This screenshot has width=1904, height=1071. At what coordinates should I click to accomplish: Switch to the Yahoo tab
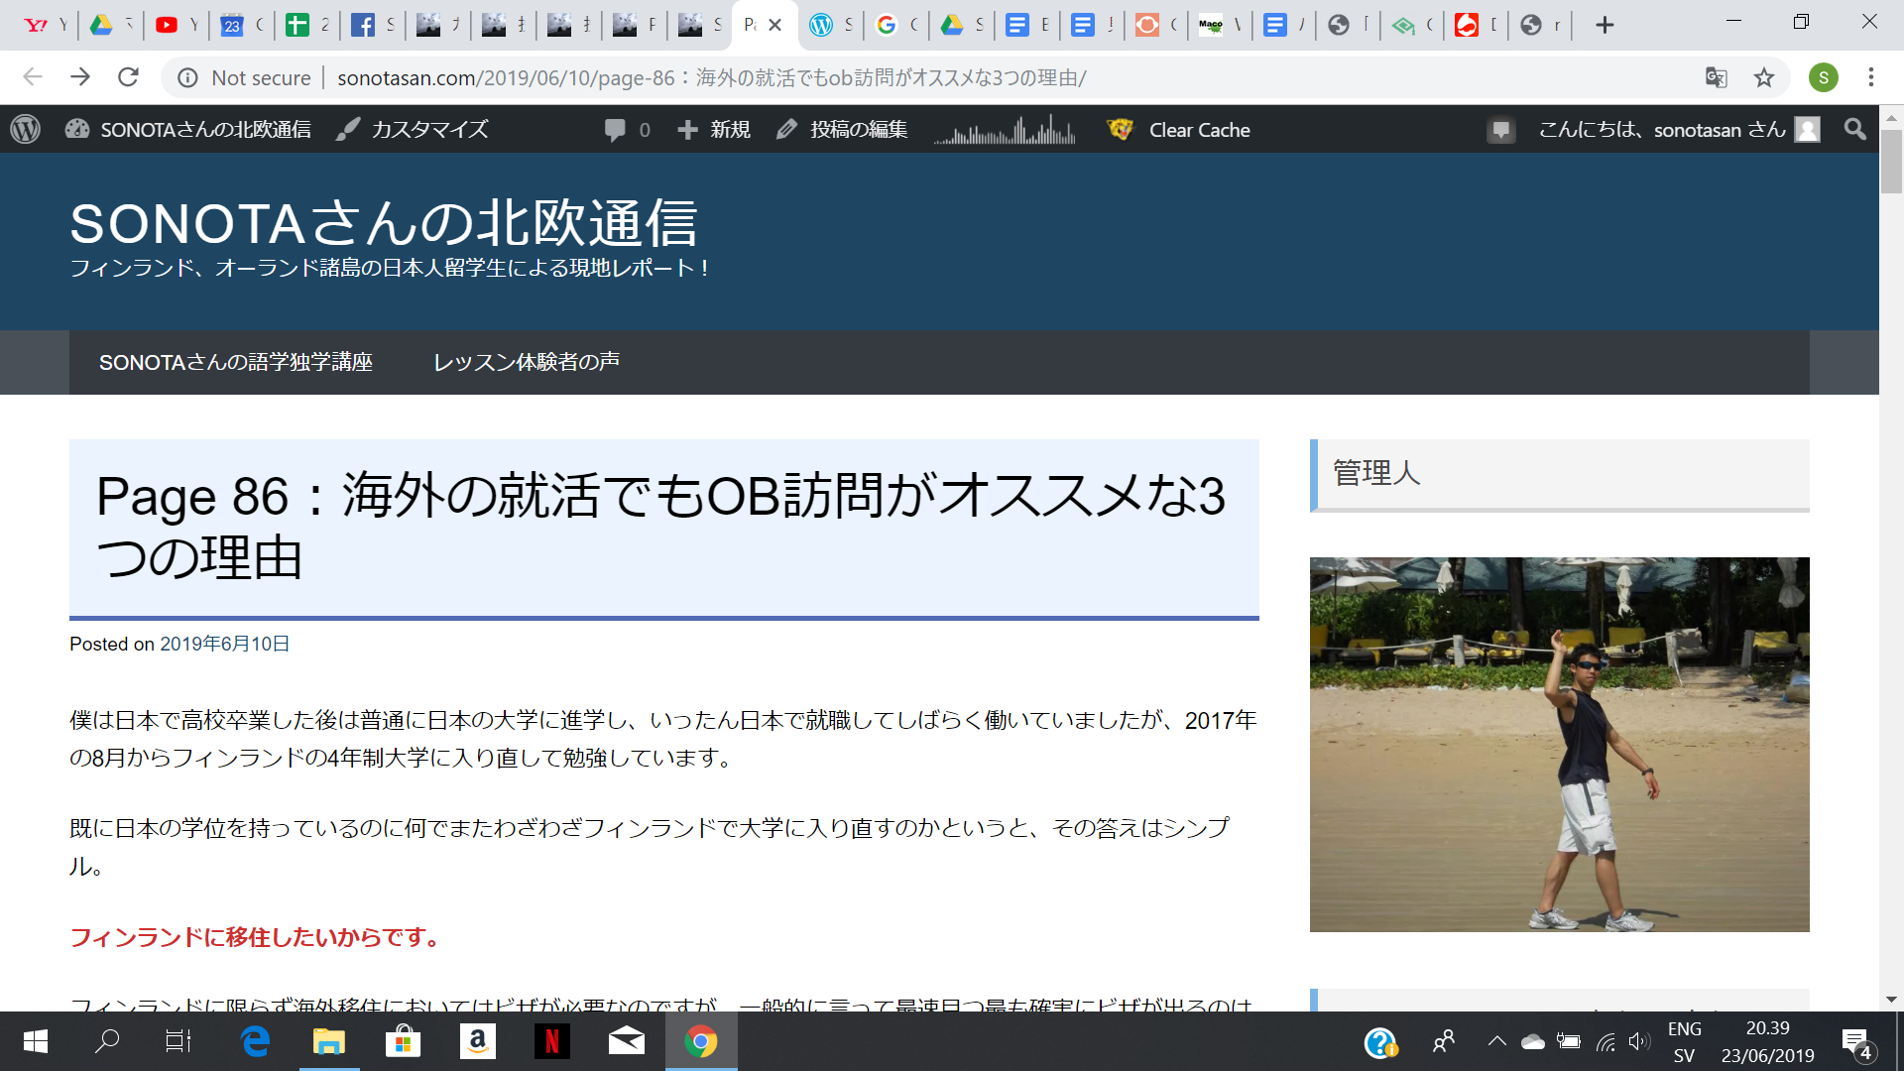tap(47, 25)
